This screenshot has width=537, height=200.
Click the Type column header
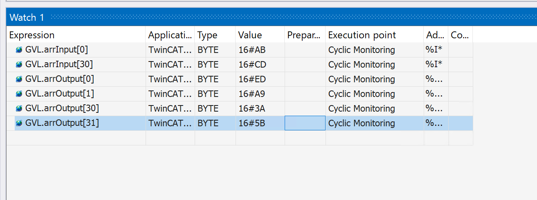pos(207,35)
